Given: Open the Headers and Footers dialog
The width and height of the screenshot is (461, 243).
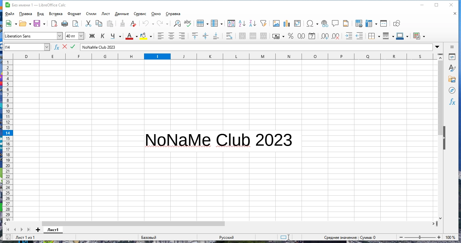Looking at the screenshot, I should 346,23.
